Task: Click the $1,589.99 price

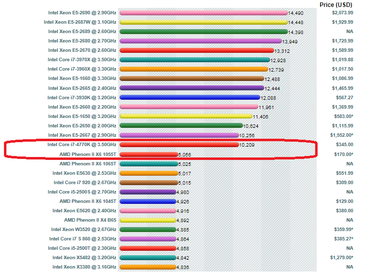Action: [342, 50]
